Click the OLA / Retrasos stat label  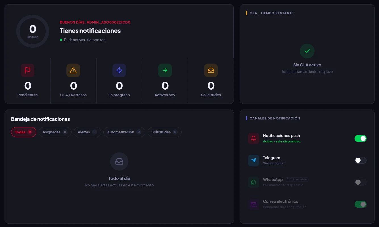73,95
